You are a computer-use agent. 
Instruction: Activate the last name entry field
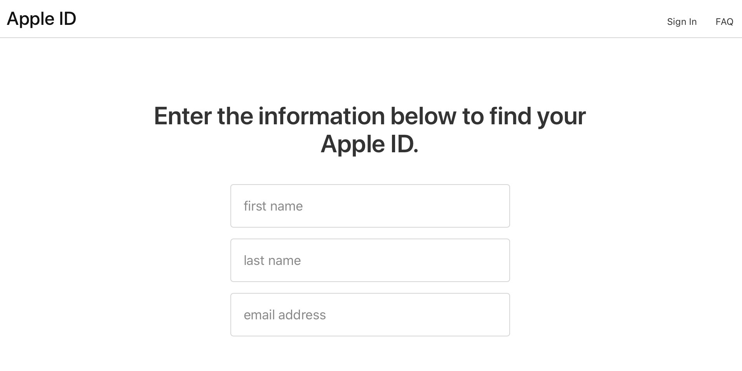[370, 260]
